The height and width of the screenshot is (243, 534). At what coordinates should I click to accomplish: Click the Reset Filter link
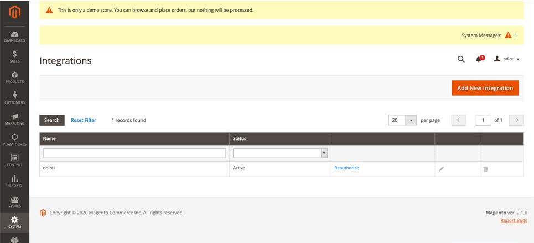(84, 120)
